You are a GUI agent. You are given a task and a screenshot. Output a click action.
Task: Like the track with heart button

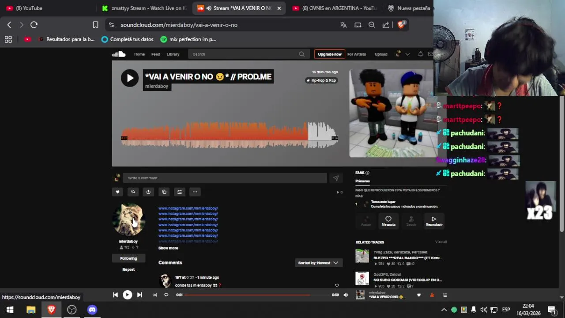tap(117, 192)
